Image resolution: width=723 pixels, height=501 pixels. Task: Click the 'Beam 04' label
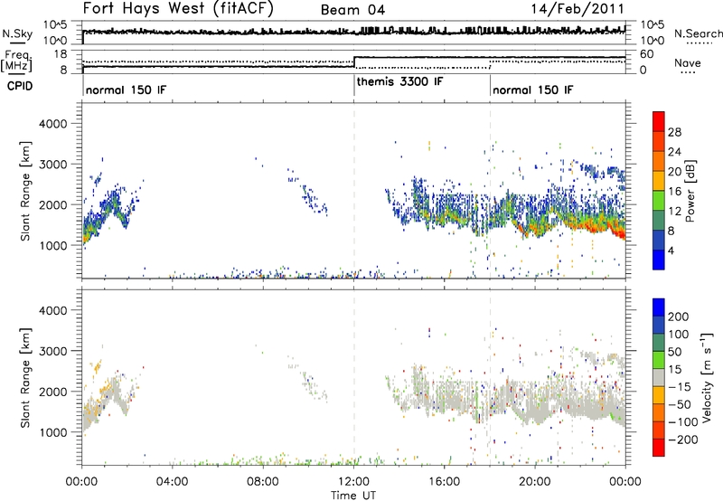352,10
